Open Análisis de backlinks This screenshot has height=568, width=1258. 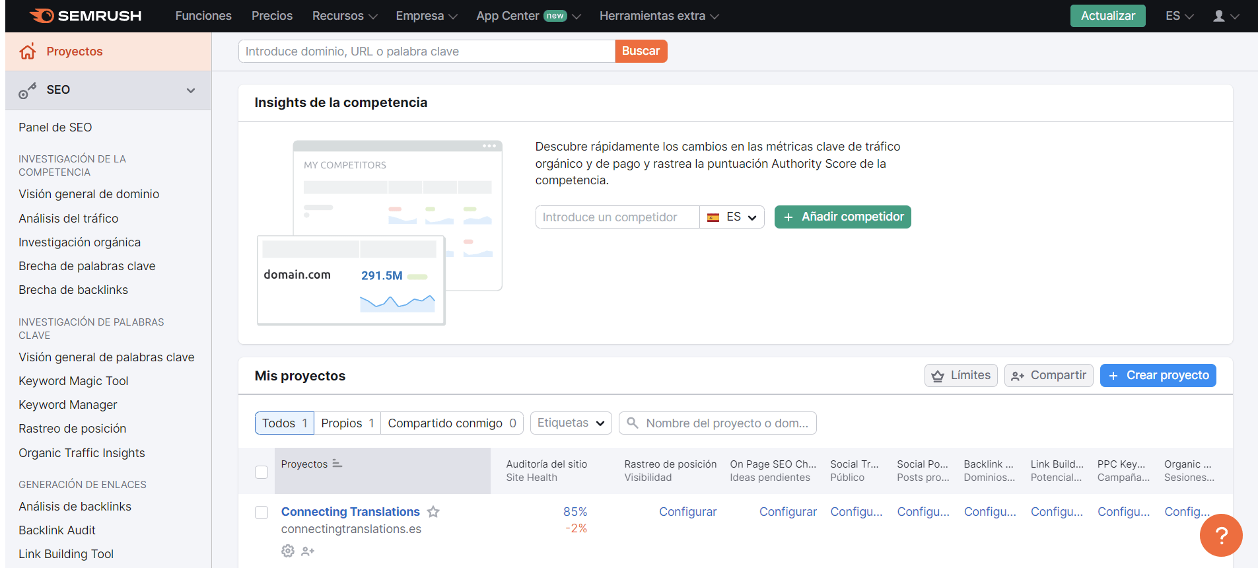tap(75, 507)
